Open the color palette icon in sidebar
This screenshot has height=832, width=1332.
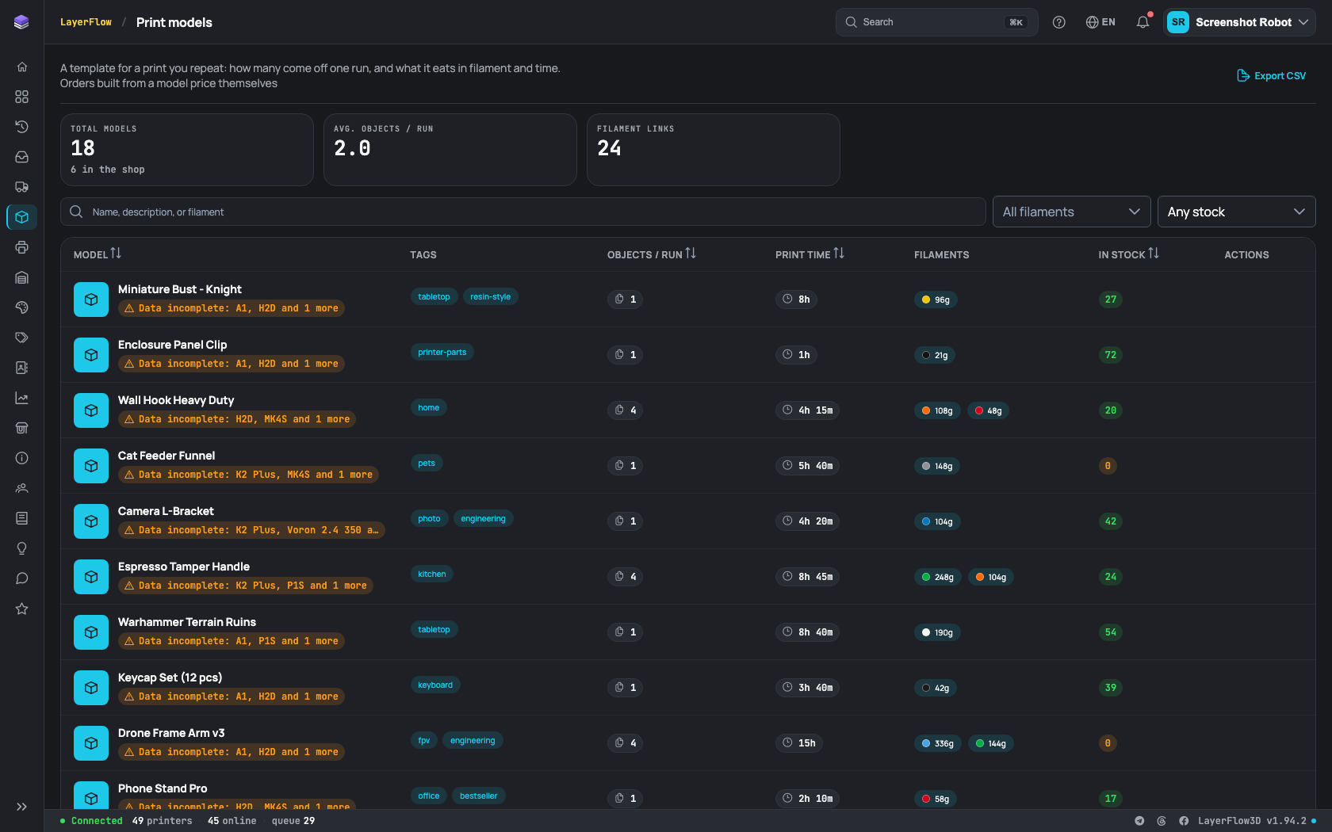[x=21, y=307]
